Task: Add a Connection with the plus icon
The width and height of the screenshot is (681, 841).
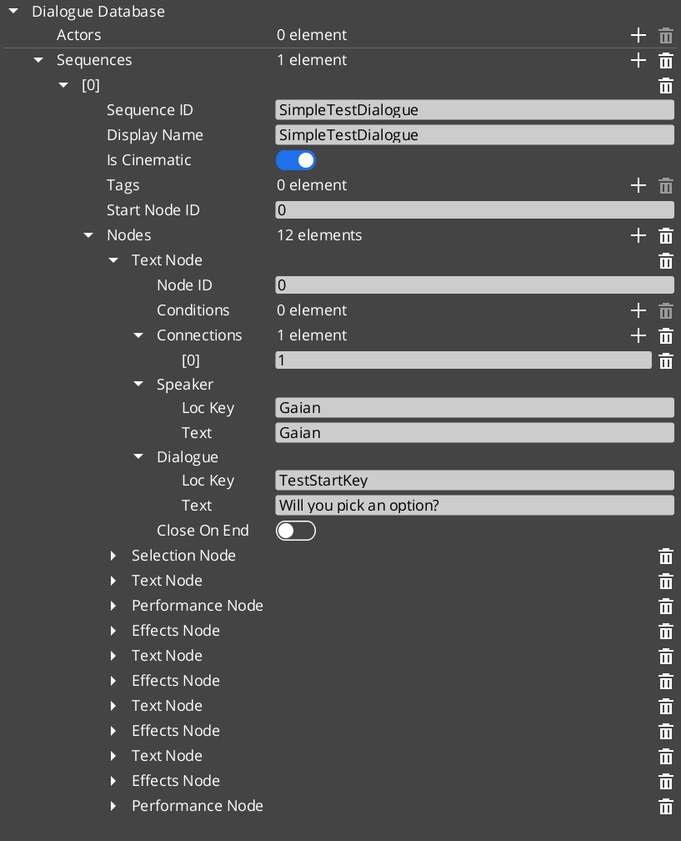Action: coord(638,335)
